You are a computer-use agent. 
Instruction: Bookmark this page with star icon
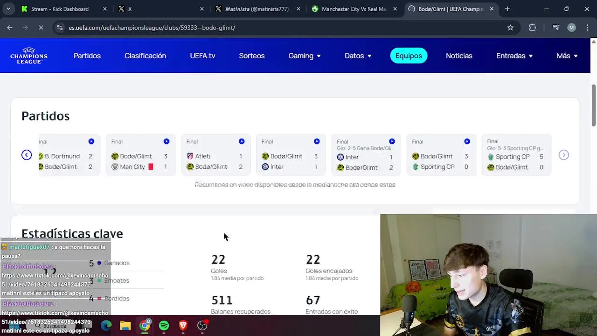510,28
